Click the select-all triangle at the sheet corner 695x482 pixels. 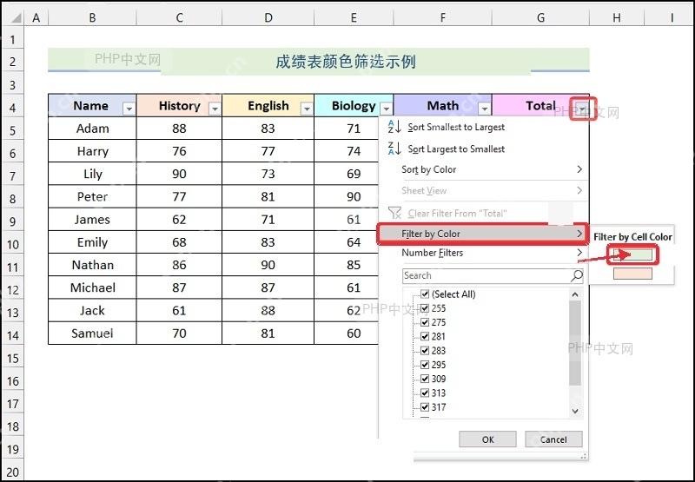pos(16,17)
